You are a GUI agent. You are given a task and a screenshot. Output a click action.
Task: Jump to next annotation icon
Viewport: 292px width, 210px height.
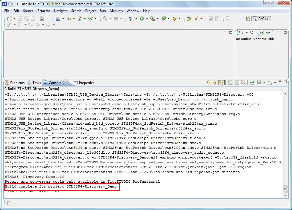point(9,25)
